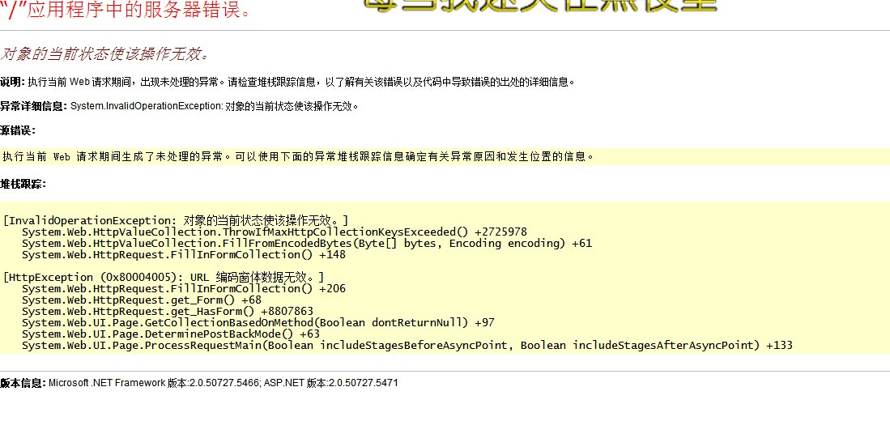Click the bold 异常详细信息 label
890x421 pixels.
33,106
